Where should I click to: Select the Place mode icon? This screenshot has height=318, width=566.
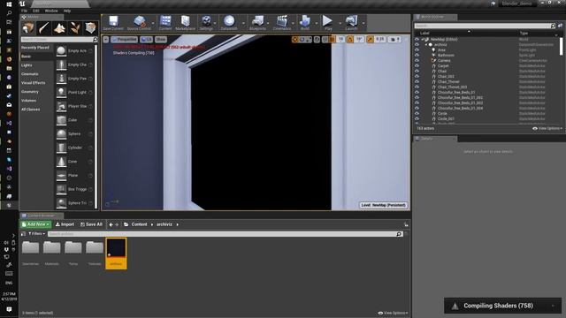[28, 27]
